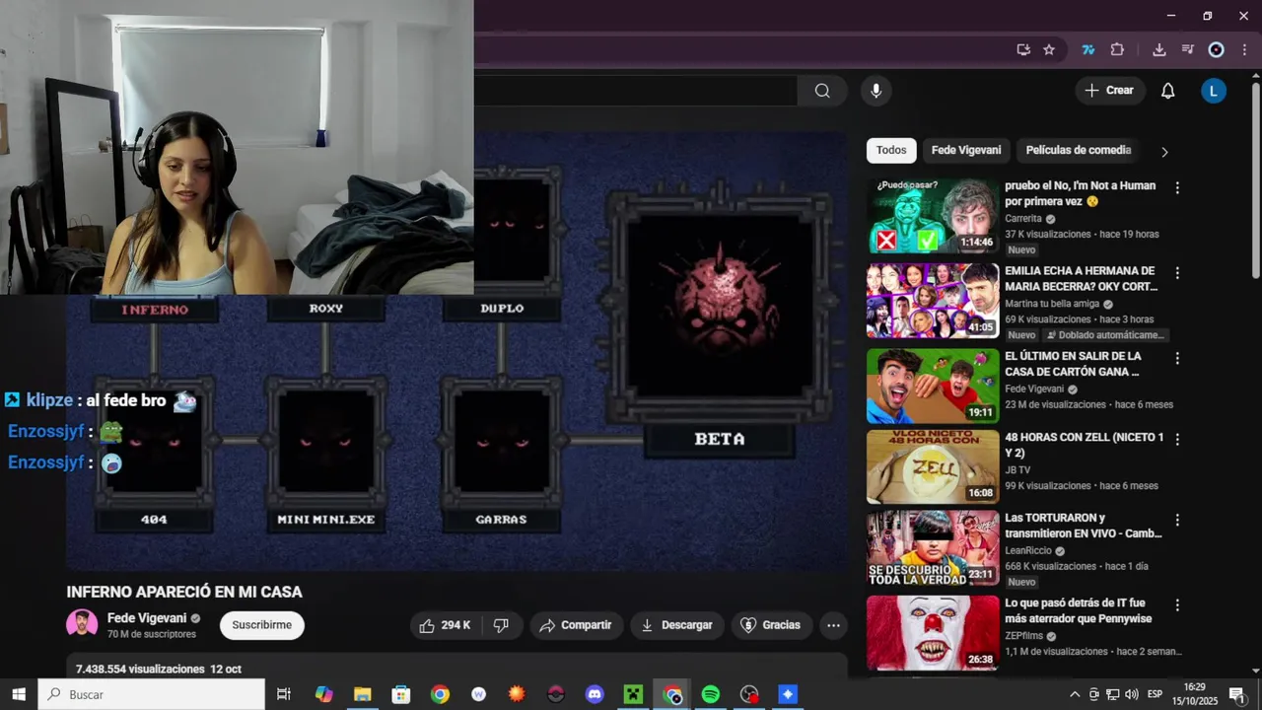Click the YouTube search magnifier button
This screenshot has width=1262, height=710.
tap(822, 91)
